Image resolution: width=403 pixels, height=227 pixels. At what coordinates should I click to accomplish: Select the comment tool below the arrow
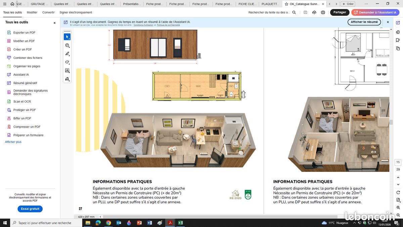[67, 45]
